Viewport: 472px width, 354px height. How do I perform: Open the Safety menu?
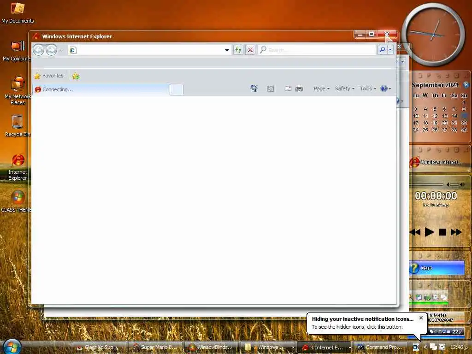tap(345, 89)
